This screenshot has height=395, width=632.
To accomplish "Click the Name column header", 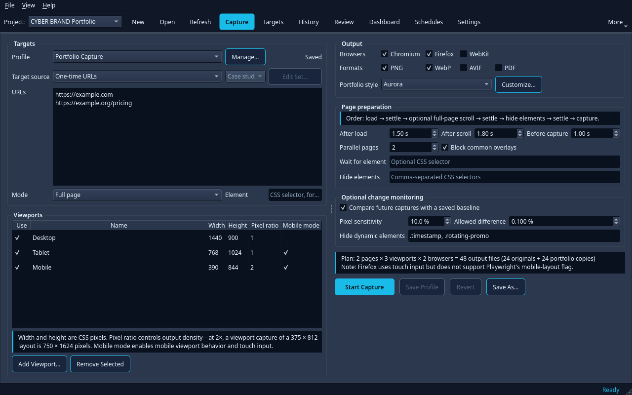I will pyautogui.click(x=118, y=226).
